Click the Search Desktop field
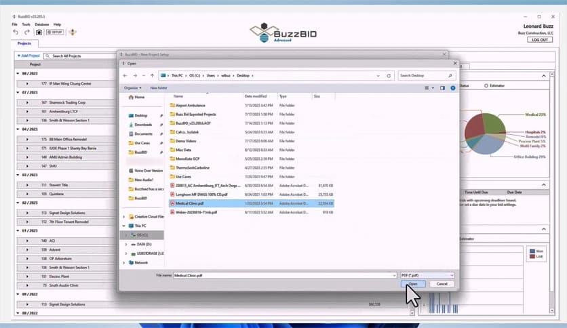Image resolution: width=567 pixels, height=328 pixels. 427,76
